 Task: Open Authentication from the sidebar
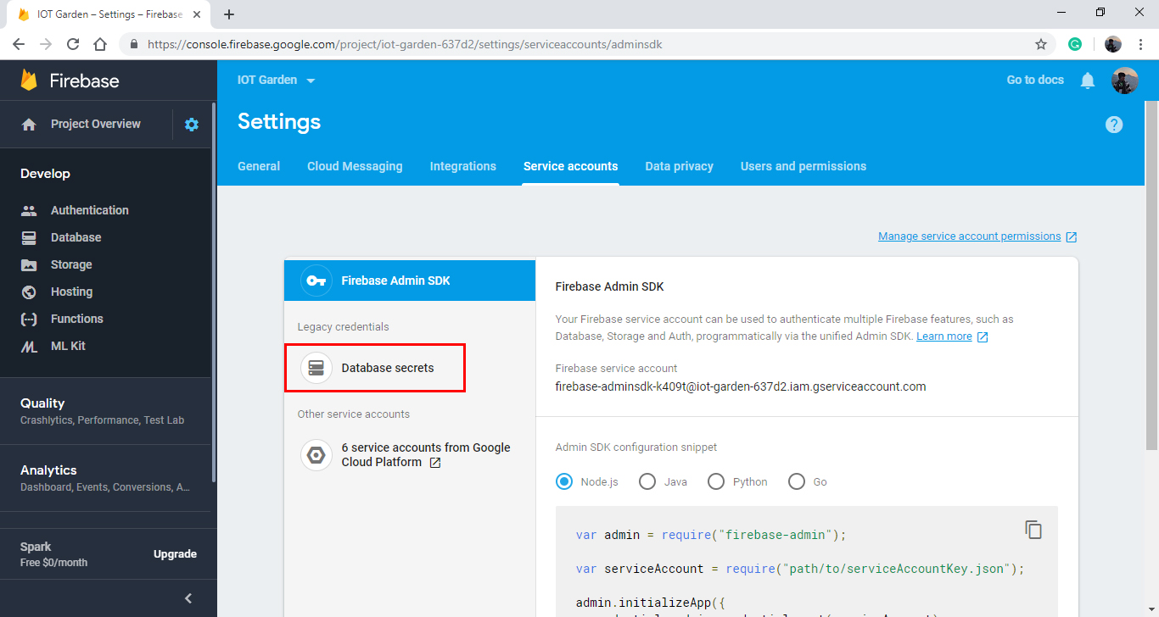tap(89, 209)
